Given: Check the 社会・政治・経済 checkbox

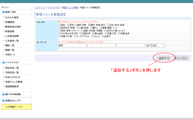Looking at the screenshot, I should (x=108, y=25).
